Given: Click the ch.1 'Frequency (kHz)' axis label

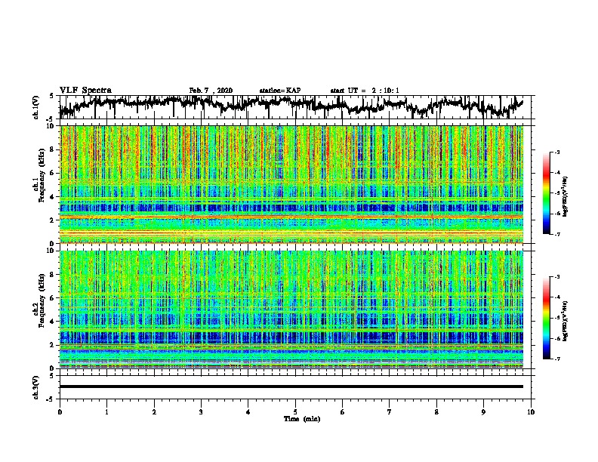Looking at the screenshot, I should click(42, 175).
